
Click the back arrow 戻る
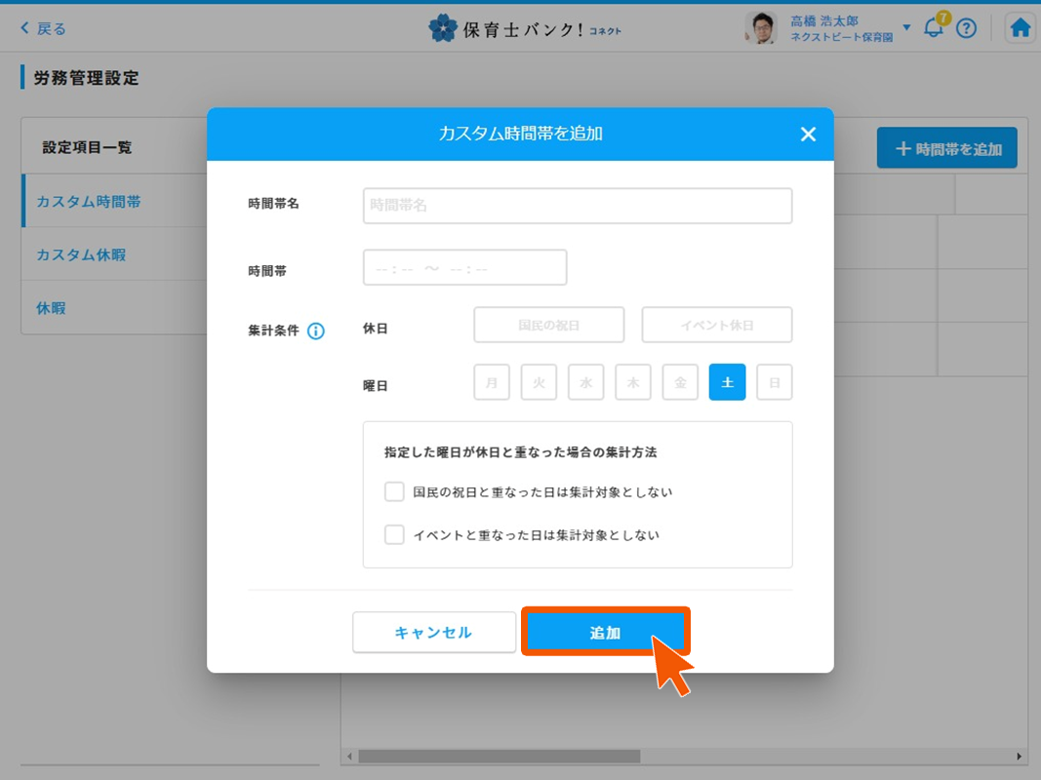44,28
